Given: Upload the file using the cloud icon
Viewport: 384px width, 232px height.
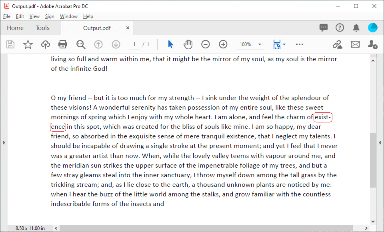Looking at the screenshot, I should click(46, 44).
